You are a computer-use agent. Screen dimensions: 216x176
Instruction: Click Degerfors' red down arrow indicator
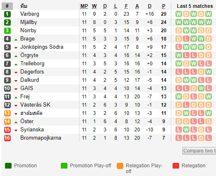click(x=16, y=73)
